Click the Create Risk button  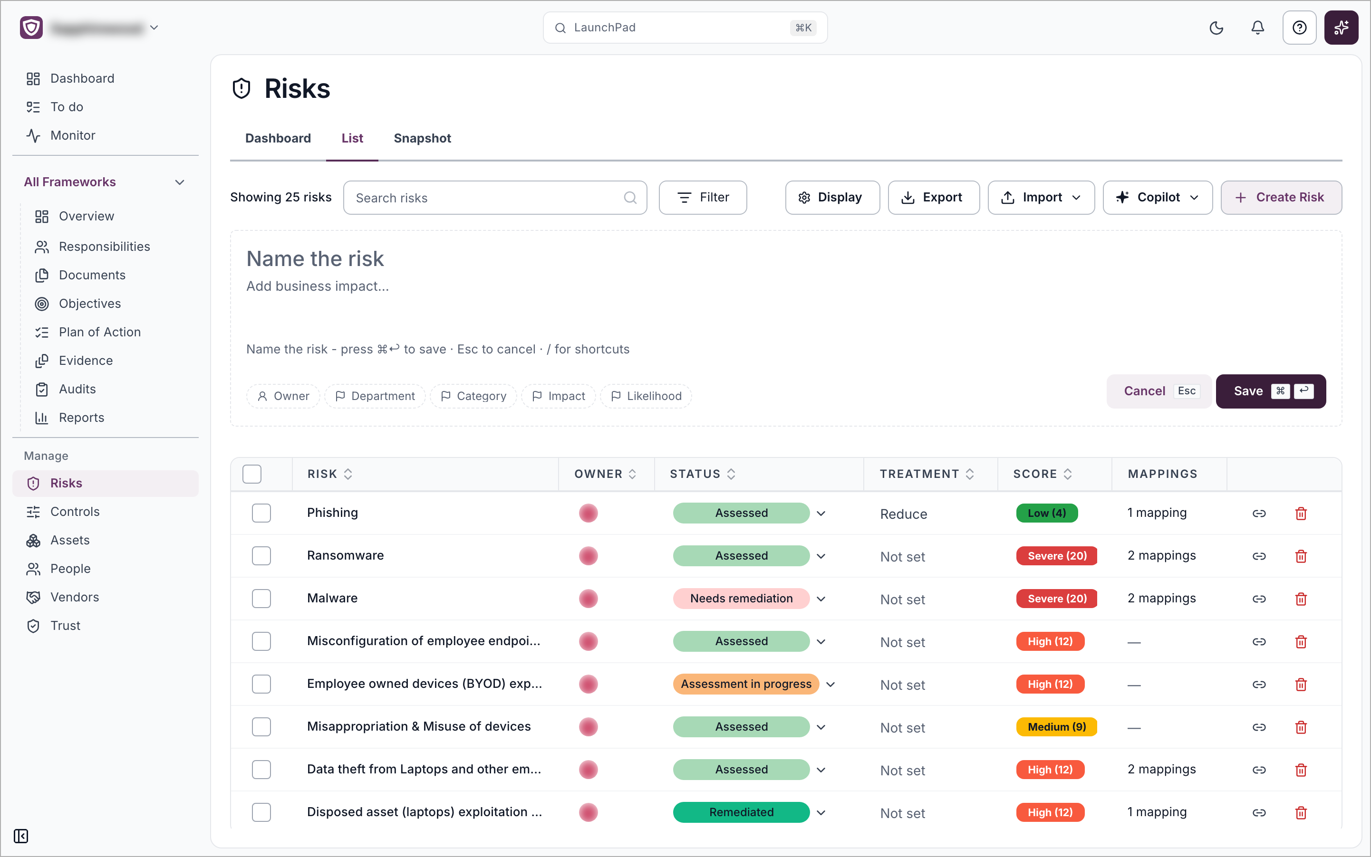[x=1281, y=198]
